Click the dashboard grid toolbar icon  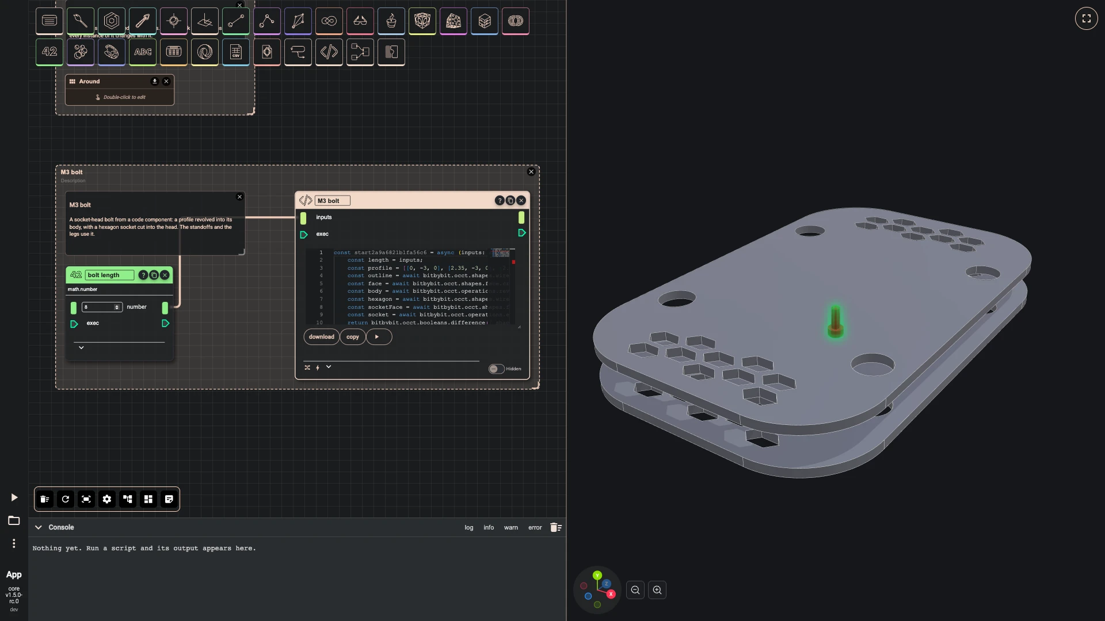(x=148, y=499)
